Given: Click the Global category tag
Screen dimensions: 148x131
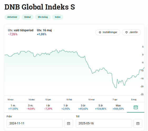Looking at the screenshot, I should (x=27, y=17).
